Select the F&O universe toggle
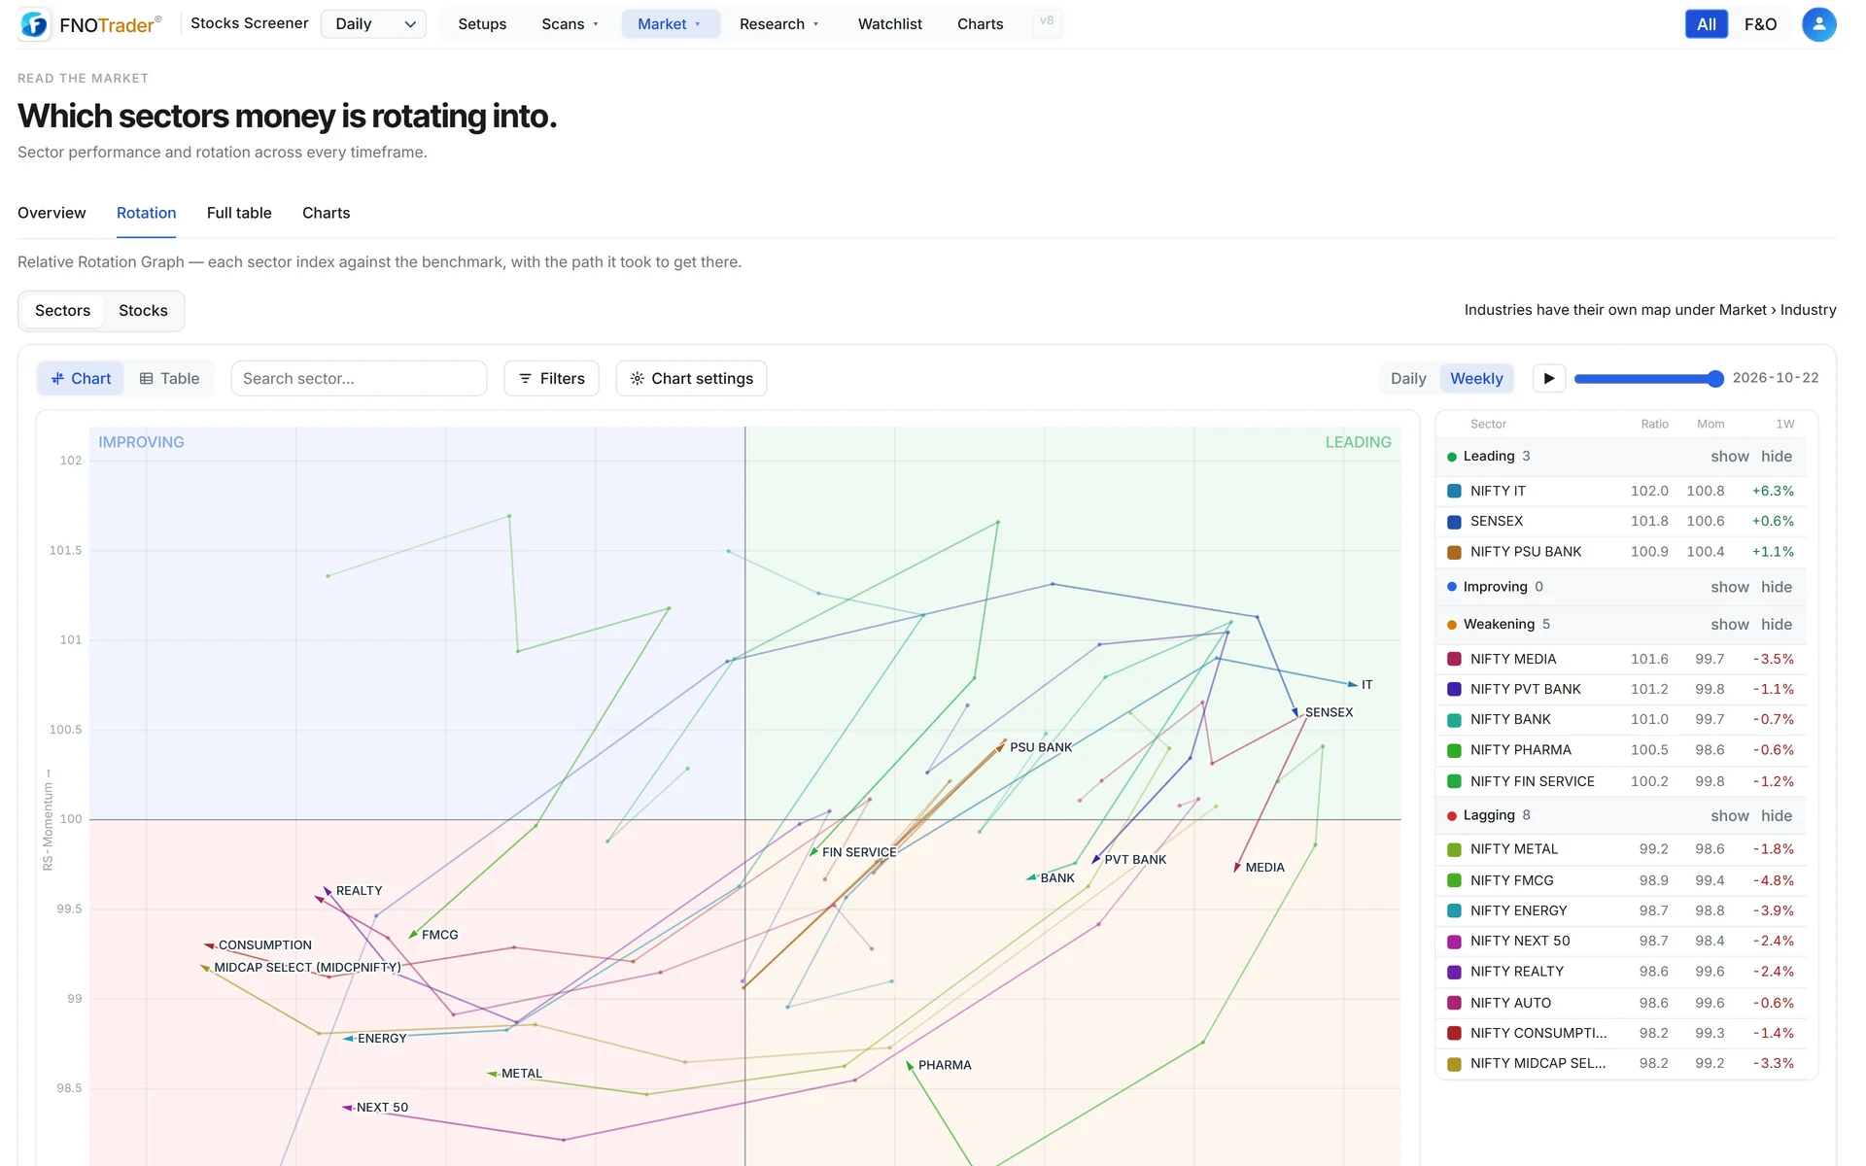 click(x=1760, y=24)
